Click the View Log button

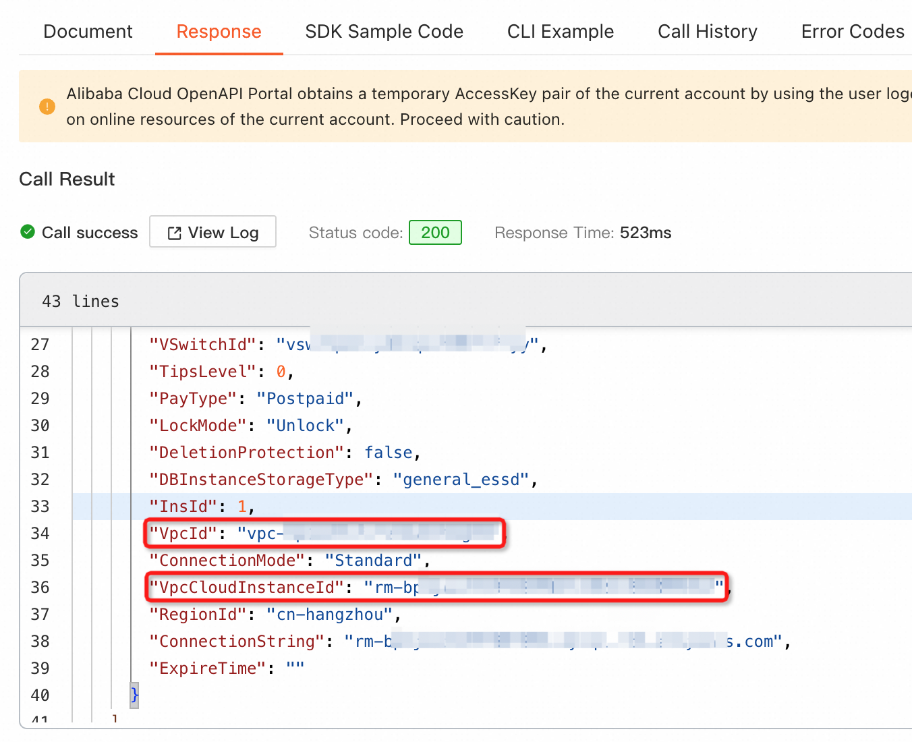point(212,232)
